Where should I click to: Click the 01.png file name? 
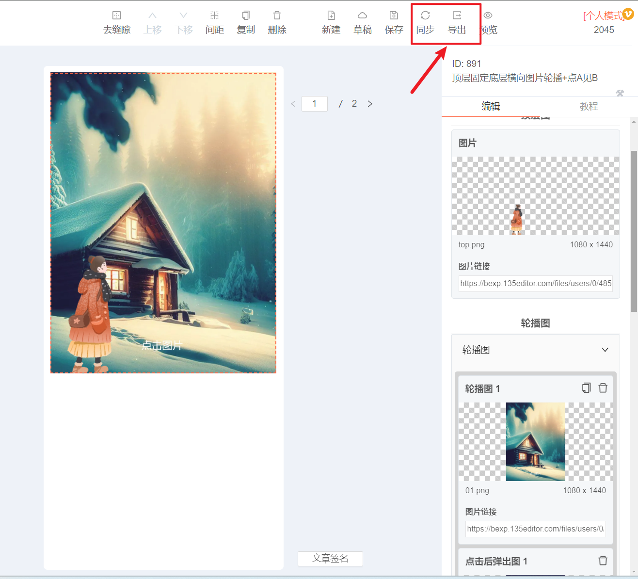477,490
